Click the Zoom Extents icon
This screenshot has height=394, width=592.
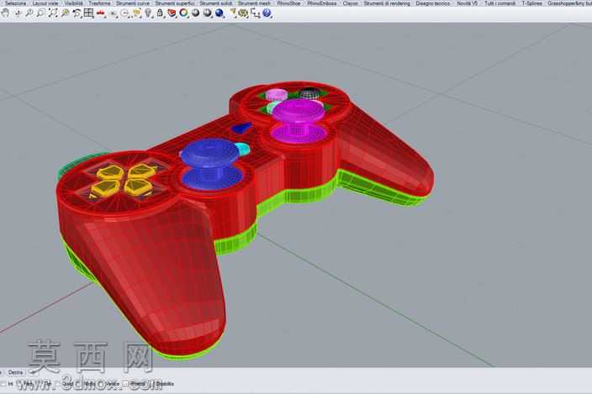tap(53, 13)
